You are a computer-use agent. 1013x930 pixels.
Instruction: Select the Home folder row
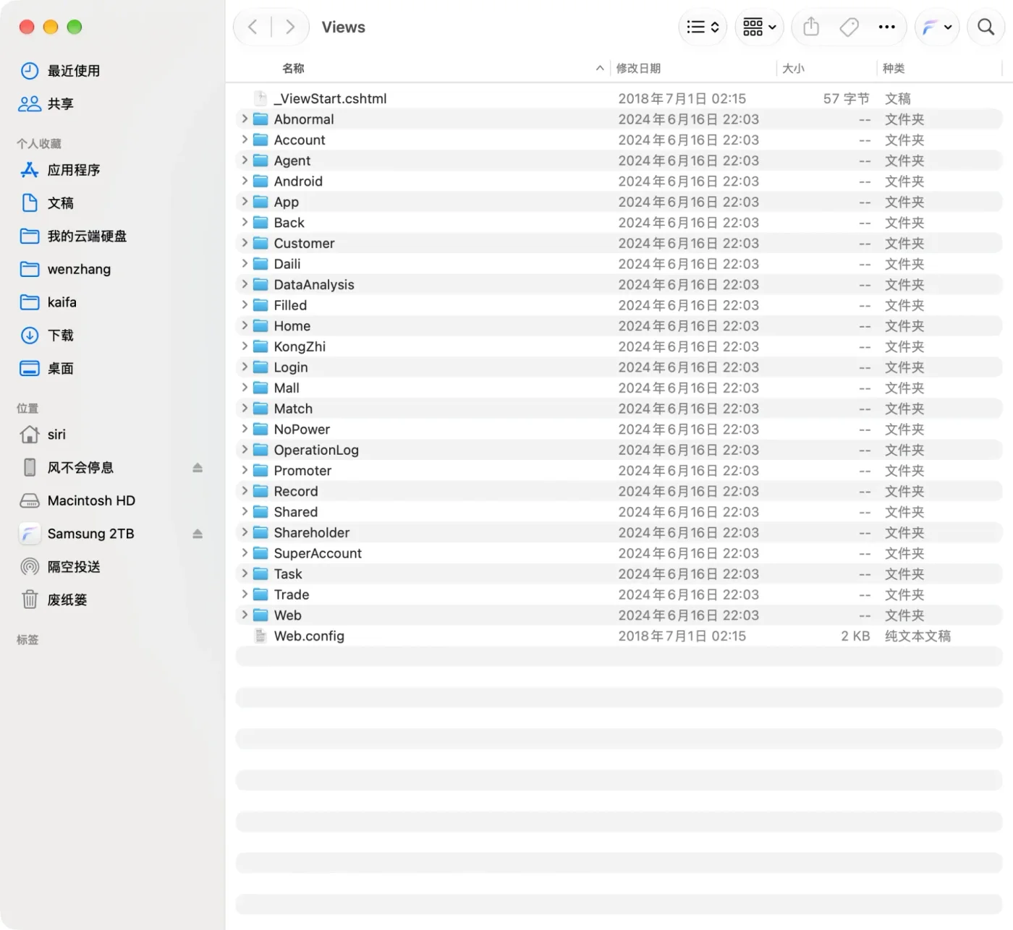click(619, 326)
